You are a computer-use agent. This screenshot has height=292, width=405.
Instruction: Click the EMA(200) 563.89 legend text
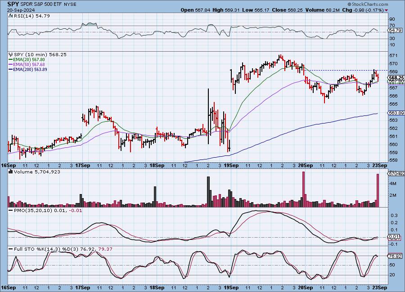[30, 69]
